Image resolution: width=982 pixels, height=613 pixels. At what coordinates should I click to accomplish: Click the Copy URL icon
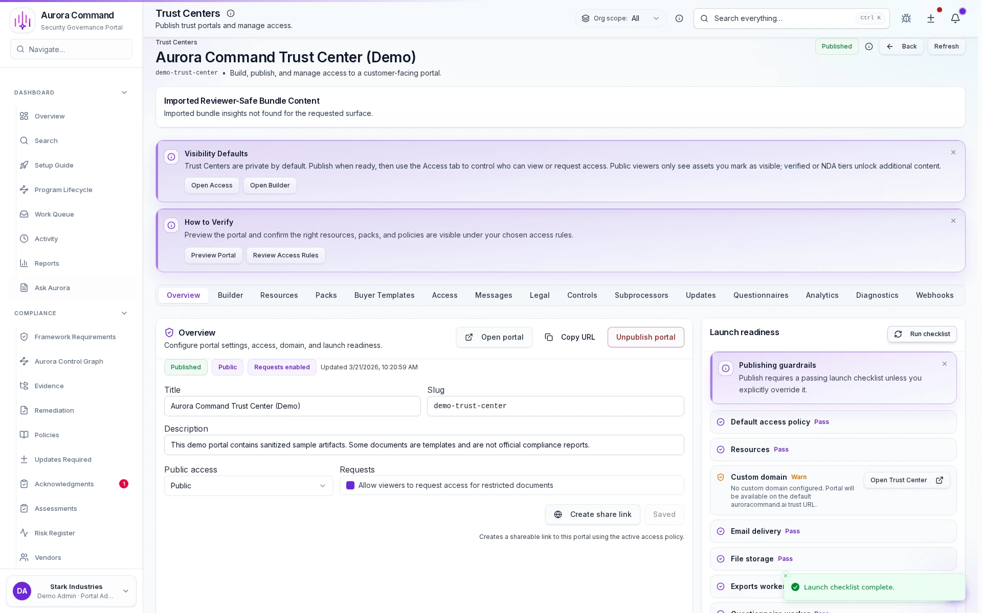point(549,337)
